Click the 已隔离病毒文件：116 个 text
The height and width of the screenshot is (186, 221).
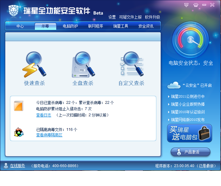[x=57, y=130]
